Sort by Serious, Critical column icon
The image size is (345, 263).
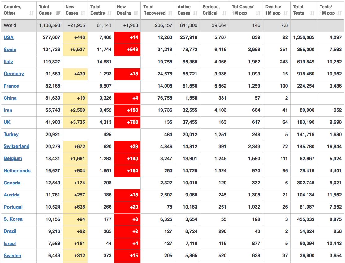click(x=224, y=13)
